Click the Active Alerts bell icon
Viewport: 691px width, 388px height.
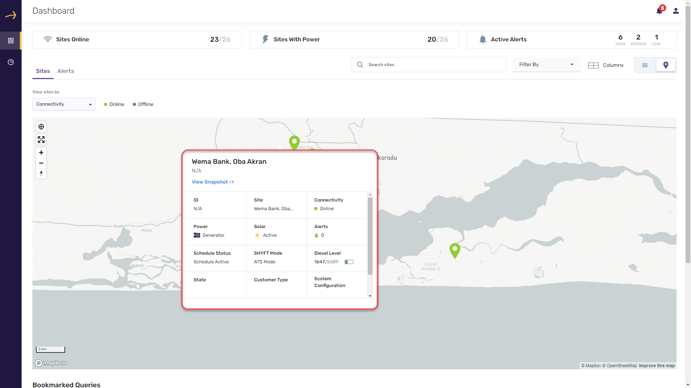[x=483, y=39]
